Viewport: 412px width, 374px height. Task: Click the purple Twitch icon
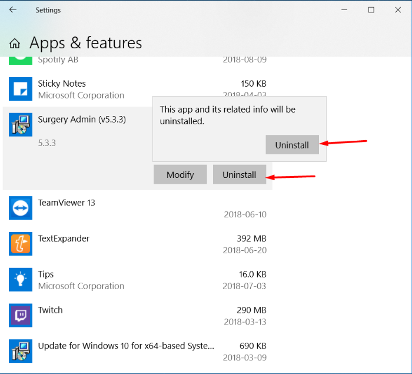[x=21, y=315]
